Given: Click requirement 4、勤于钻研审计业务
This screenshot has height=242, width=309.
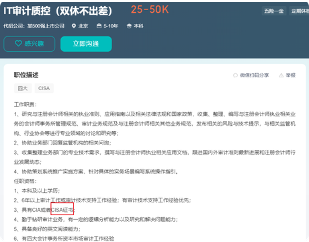Looking at the screenshot, I should point(96,219).
